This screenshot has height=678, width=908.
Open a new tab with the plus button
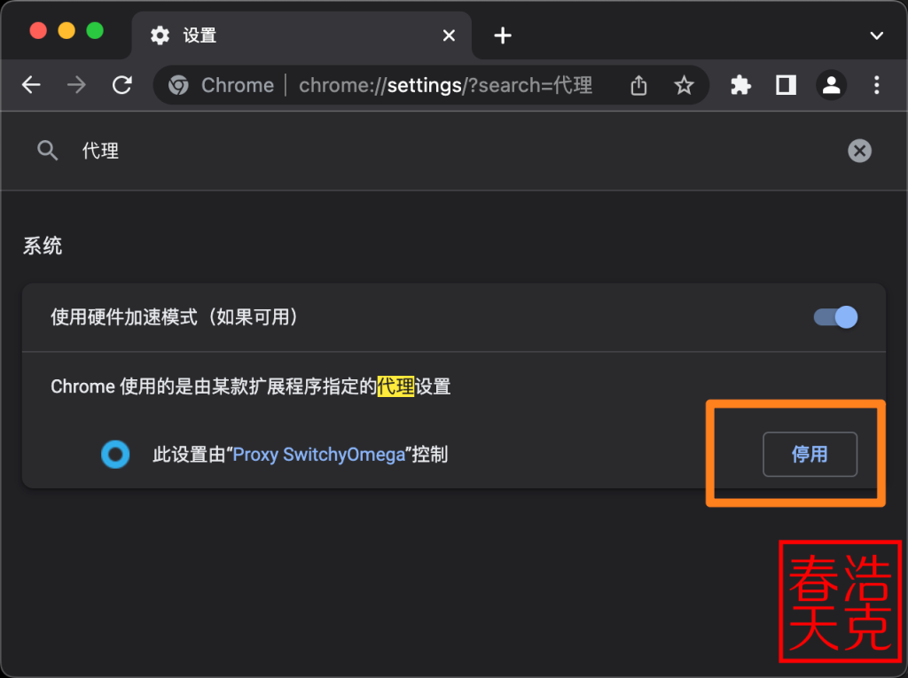tap(502, 35)
